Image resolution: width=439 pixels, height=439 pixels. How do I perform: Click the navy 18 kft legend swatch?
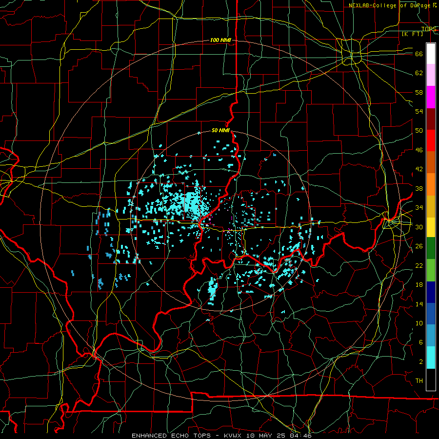pyautogui.click(x=431, y=292)
